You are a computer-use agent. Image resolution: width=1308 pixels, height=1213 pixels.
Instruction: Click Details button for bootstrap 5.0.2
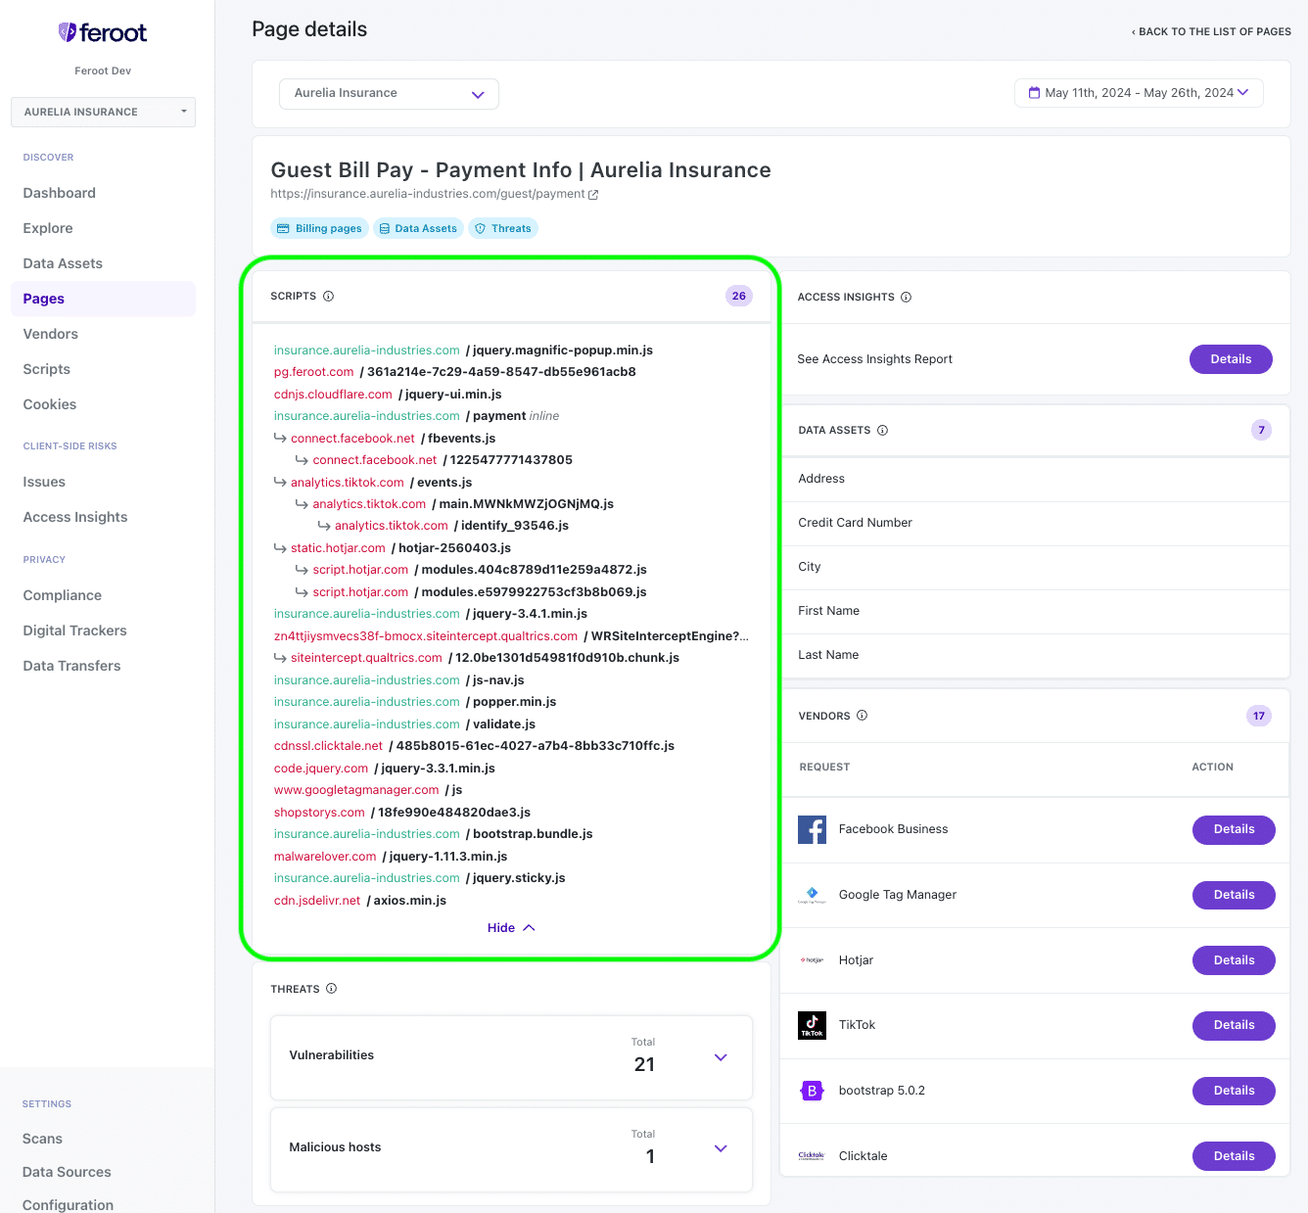point(1234,1091)
